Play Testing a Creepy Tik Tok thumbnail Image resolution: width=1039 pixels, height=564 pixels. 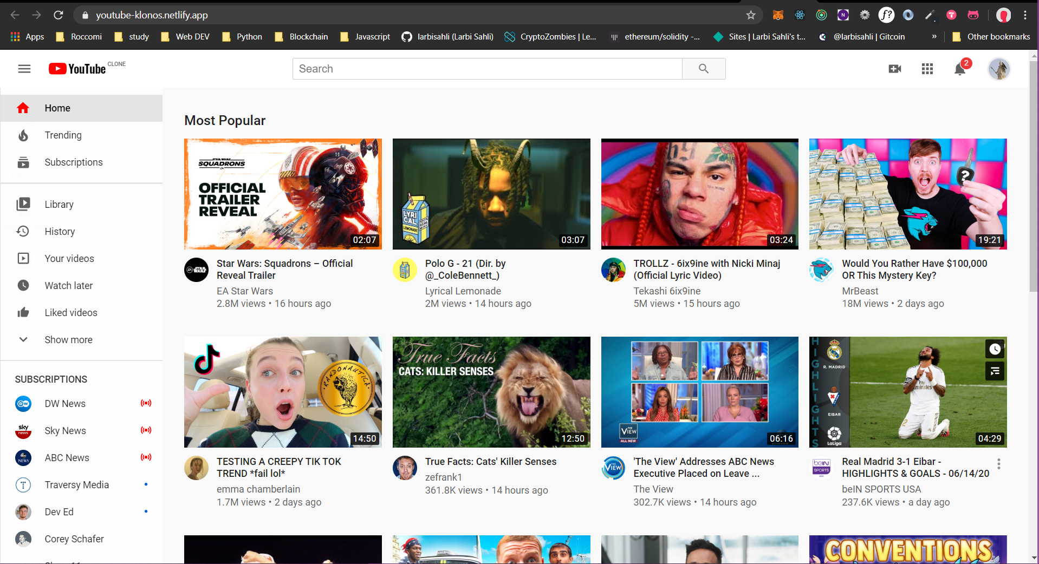click(283, 392)
